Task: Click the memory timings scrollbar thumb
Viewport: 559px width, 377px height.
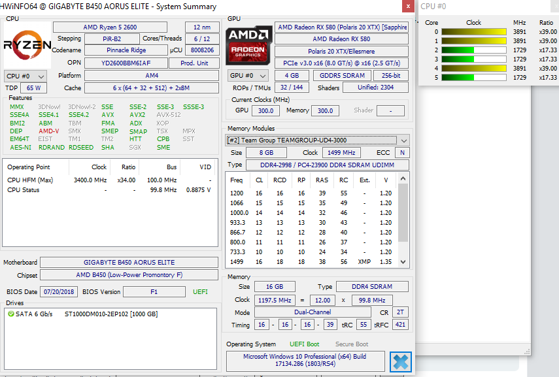Action: tap(403, 212)
